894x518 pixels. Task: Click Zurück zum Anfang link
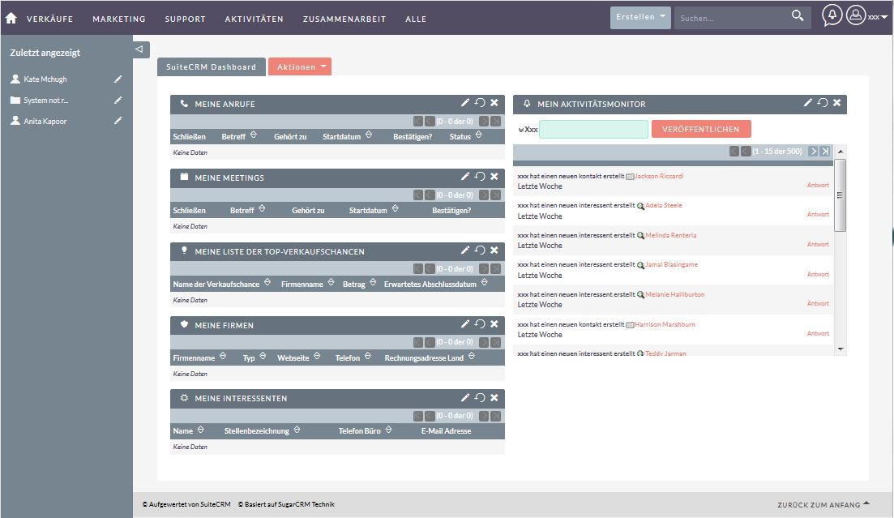point(823,504)
